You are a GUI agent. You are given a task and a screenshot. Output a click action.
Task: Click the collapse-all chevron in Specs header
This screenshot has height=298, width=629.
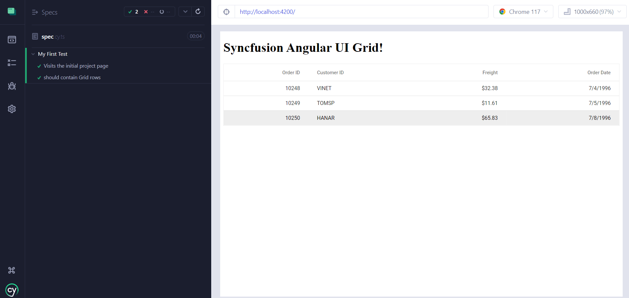tap(185, 11)
